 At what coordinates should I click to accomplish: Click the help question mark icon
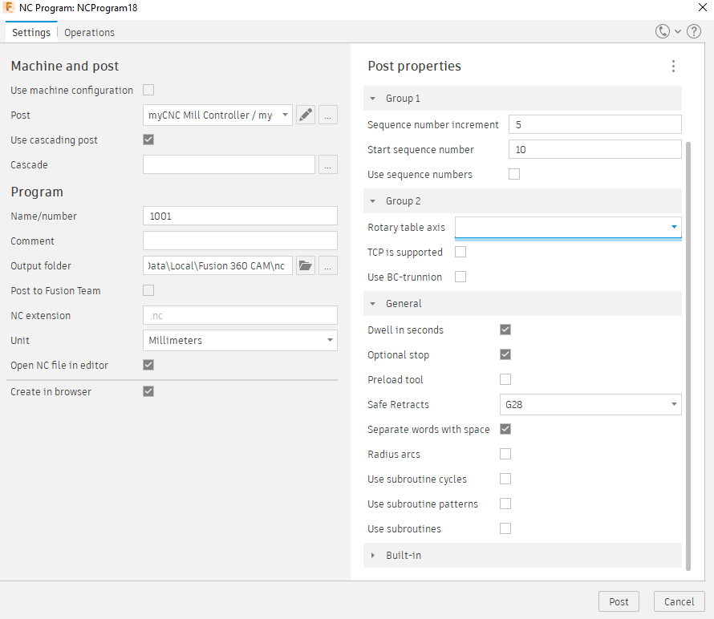pos(694,32)
